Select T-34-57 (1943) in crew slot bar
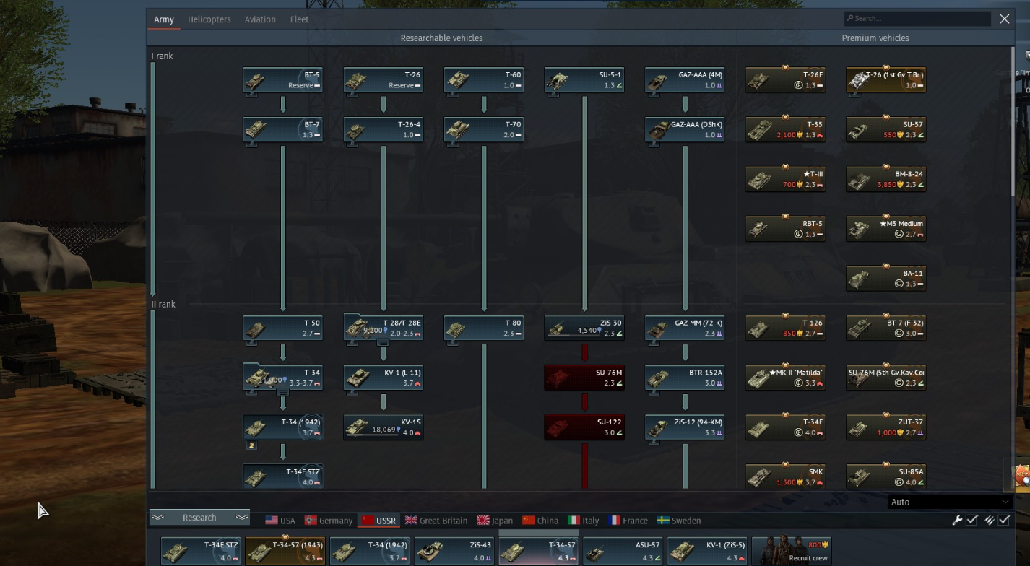Screen dimensions: 1030x566 [x=285, y=550]
